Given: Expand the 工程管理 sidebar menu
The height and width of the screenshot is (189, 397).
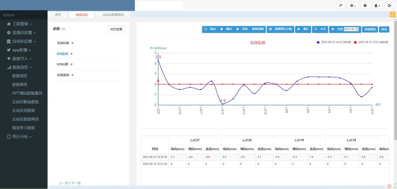Looking at the screenshot, I should point(20,24).
